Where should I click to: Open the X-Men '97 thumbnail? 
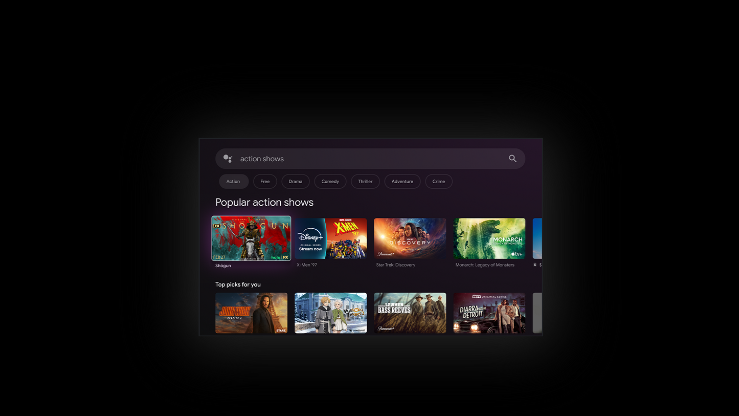pyautogui.click(x=330, y=238)
